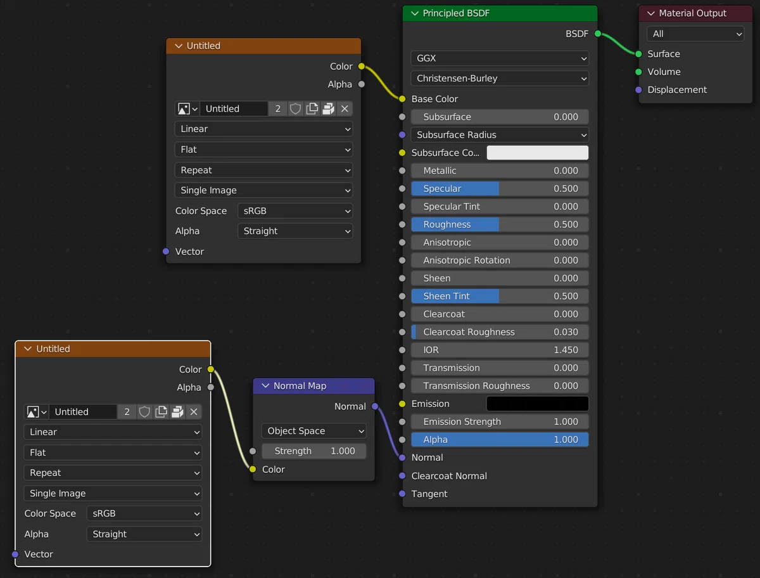Click Normal Map Strength field
Image resolution: width=760 pixels, height=578 pixels.
point(313,451)
